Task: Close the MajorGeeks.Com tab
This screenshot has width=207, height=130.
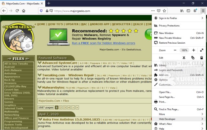Action: click(x=42, y=4)
